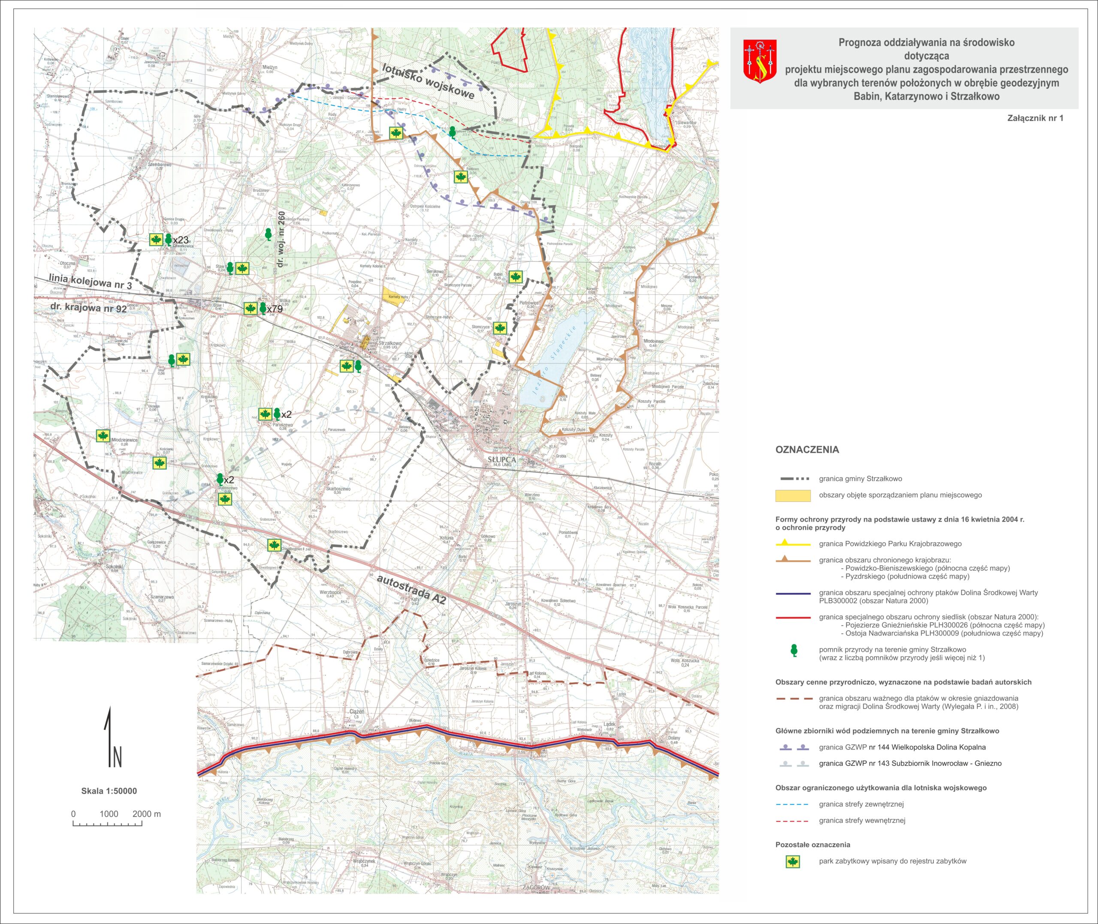1098x924 pixels.
Task: Click the green tree icon labeled x23
Action: pyautogui.click(x=168, y=240)
